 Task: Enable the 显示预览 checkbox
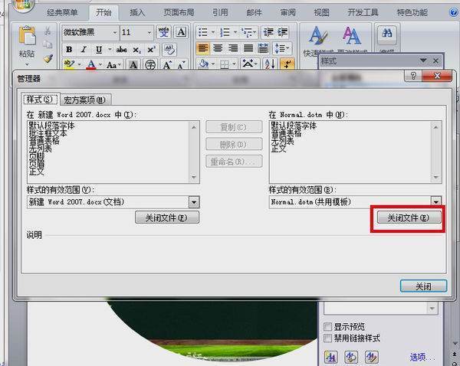pyautogui.click(x=328, y=327)
